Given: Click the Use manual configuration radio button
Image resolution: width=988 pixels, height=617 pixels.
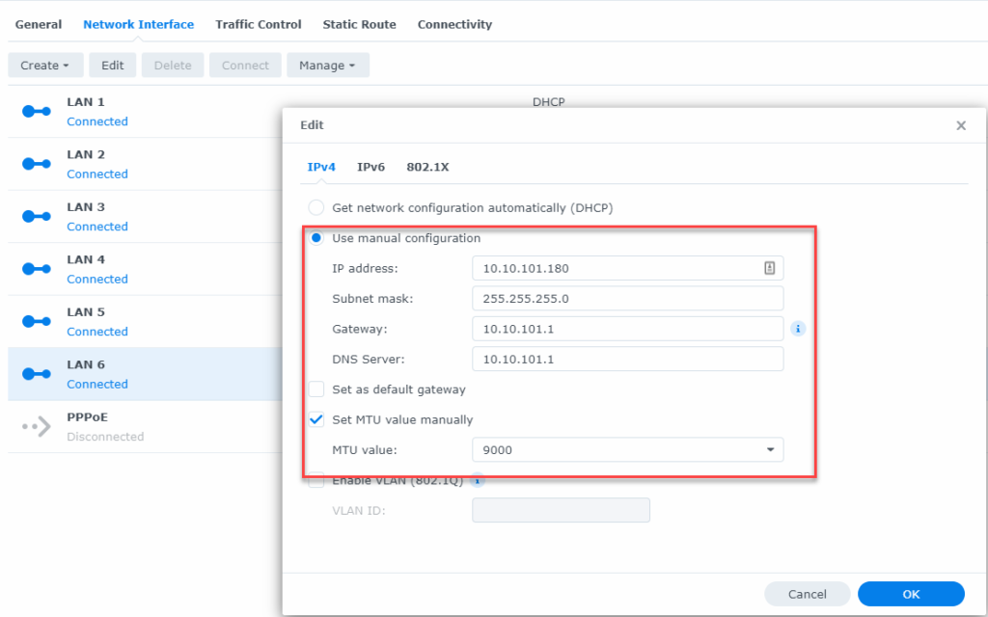Looking at the screenshot, I should (x=316, y=237).
